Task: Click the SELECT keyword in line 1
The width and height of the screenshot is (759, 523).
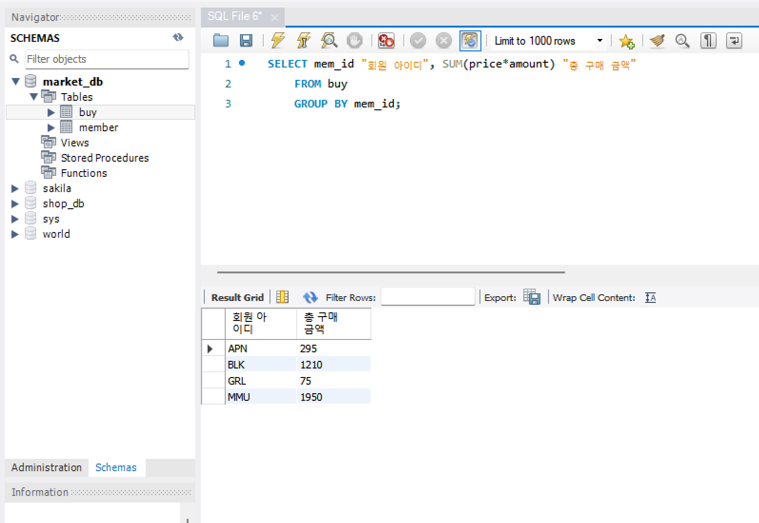Action: [x=288, y=64]
